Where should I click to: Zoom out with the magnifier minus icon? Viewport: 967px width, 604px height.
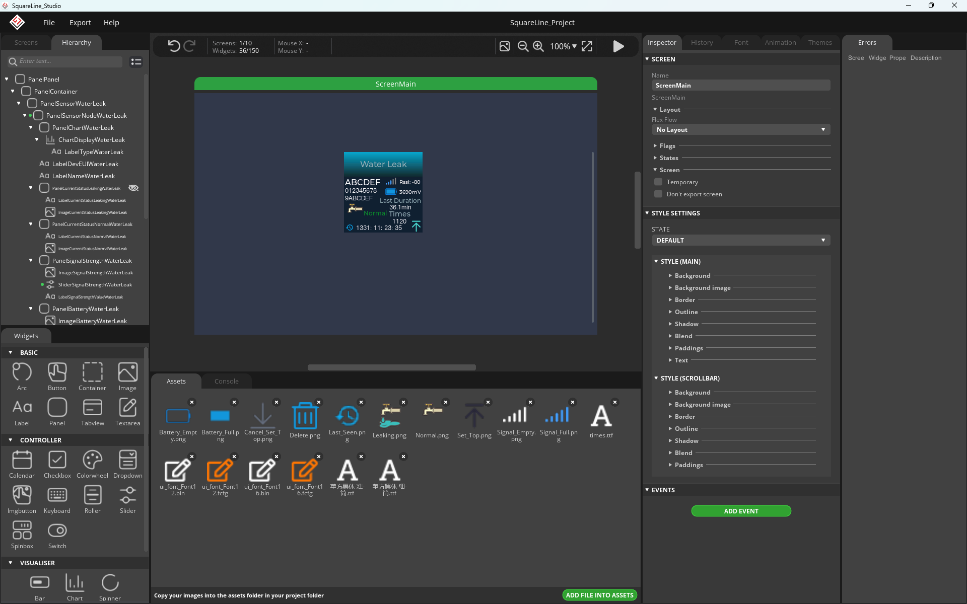click(x=523, y=46)
